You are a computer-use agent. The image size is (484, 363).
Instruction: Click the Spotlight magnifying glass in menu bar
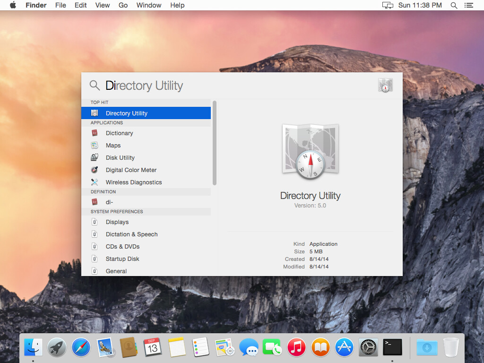point(453,5)
